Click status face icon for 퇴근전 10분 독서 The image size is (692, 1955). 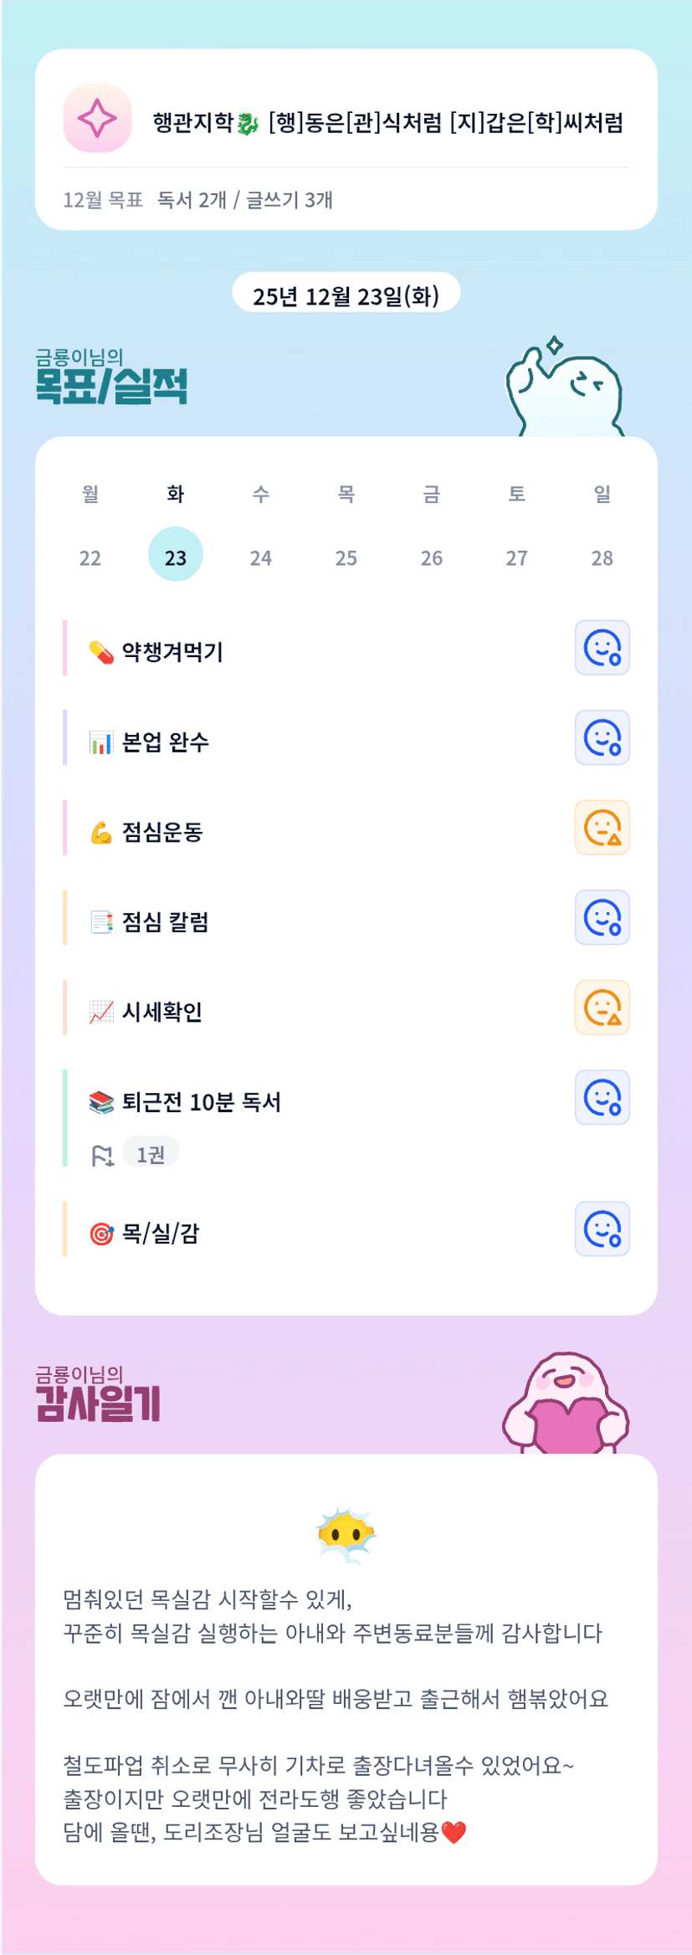[602, 1098]
